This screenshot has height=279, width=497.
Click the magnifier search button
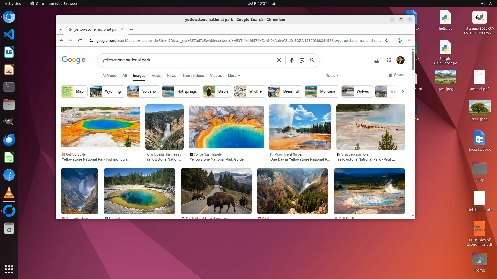point(312,60)
